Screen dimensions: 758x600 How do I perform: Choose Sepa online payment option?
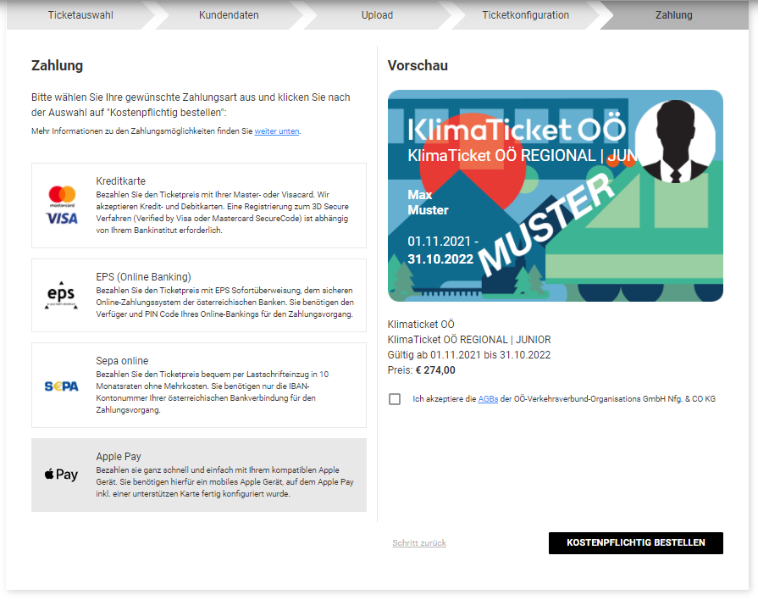[x=199, y=385]
